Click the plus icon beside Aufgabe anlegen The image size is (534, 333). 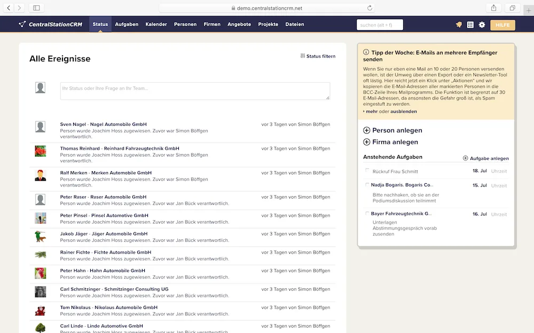[465, 158]
